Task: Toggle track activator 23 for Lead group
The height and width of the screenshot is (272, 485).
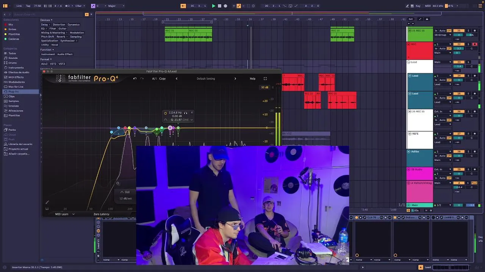Action: tap(459, 62)
